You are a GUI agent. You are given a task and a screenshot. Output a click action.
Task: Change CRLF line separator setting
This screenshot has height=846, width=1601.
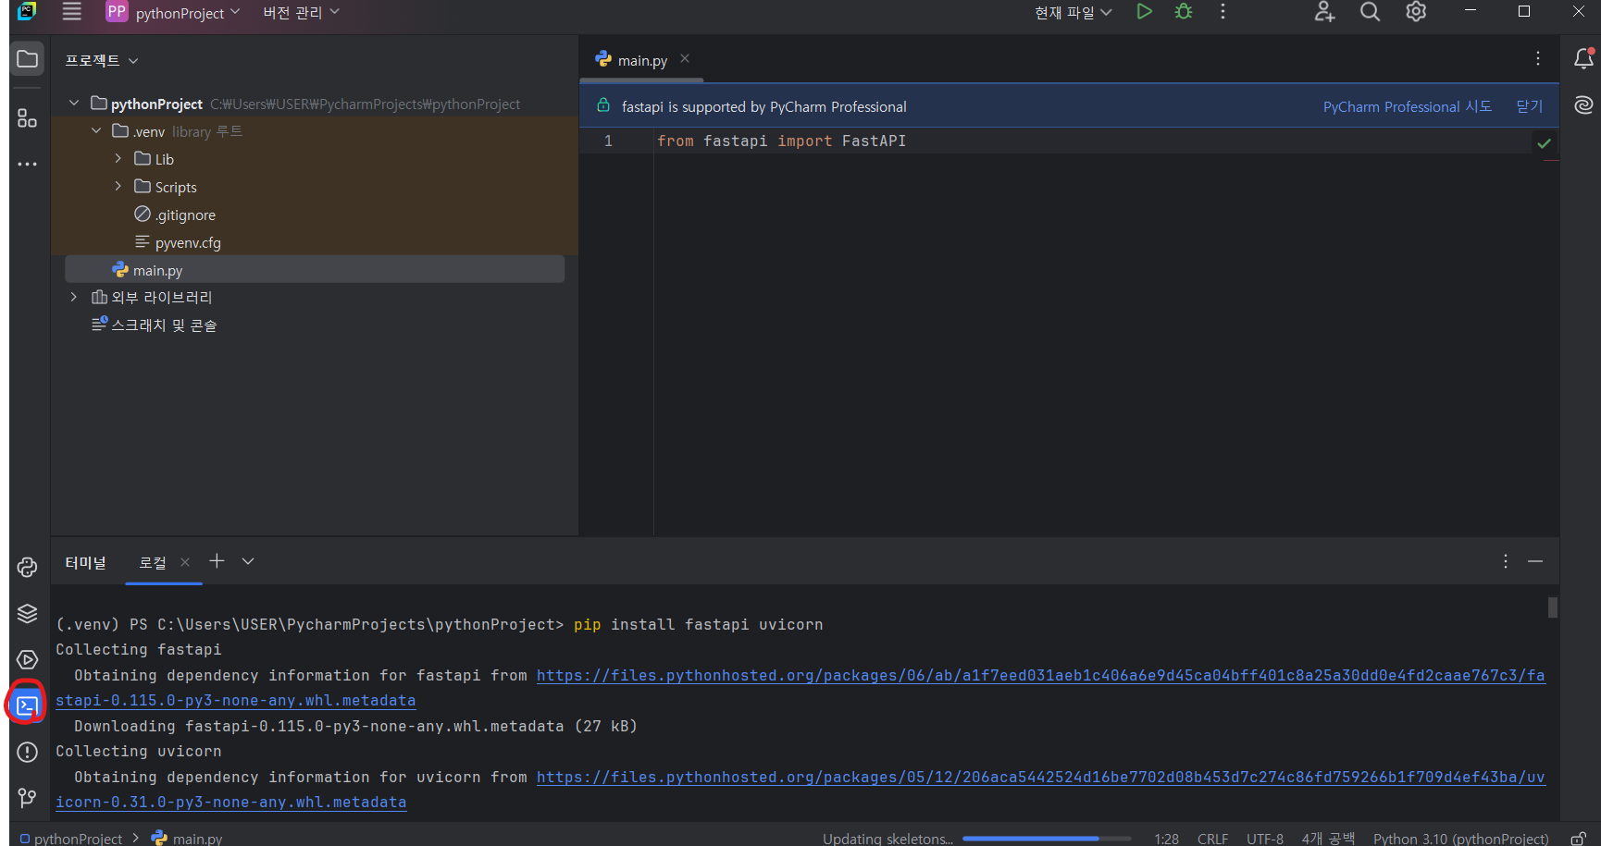(x=1212, y=839)
